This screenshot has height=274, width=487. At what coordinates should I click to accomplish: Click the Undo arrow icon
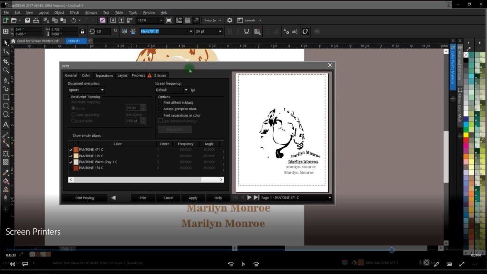tap(73, 20)
